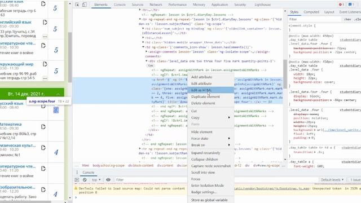Open the Force state submenu
The image size is (361, 203).
[x=210, y=139]
